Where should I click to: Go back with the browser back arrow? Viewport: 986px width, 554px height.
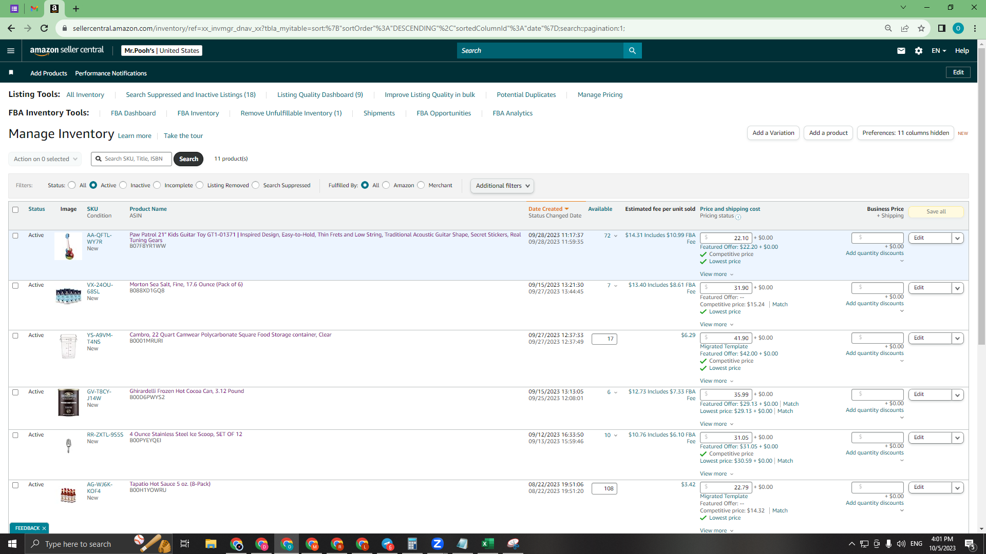11,28
